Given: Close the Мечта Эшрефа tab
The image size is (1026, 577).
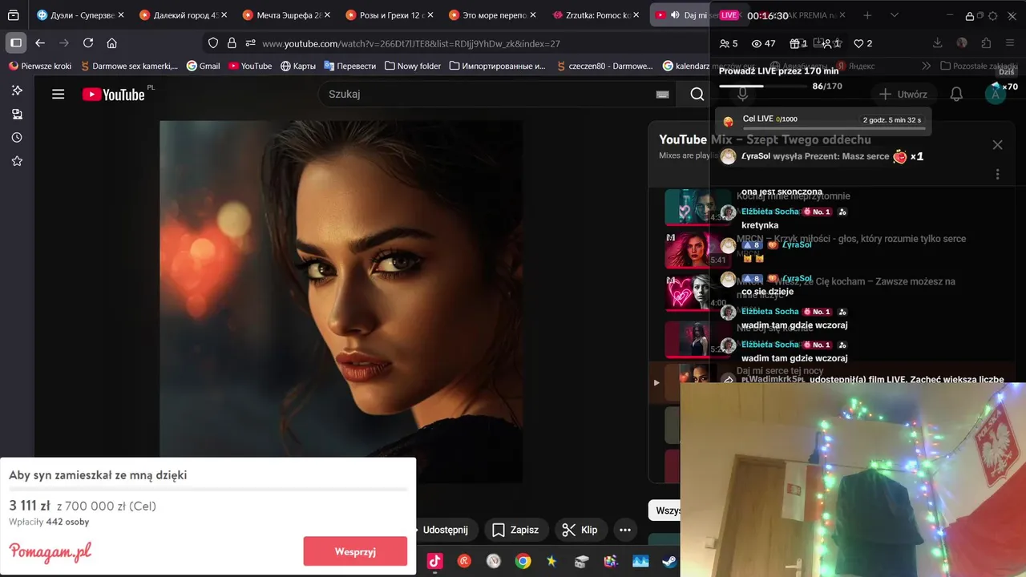Looking at the screenshot, I should 327,15.
